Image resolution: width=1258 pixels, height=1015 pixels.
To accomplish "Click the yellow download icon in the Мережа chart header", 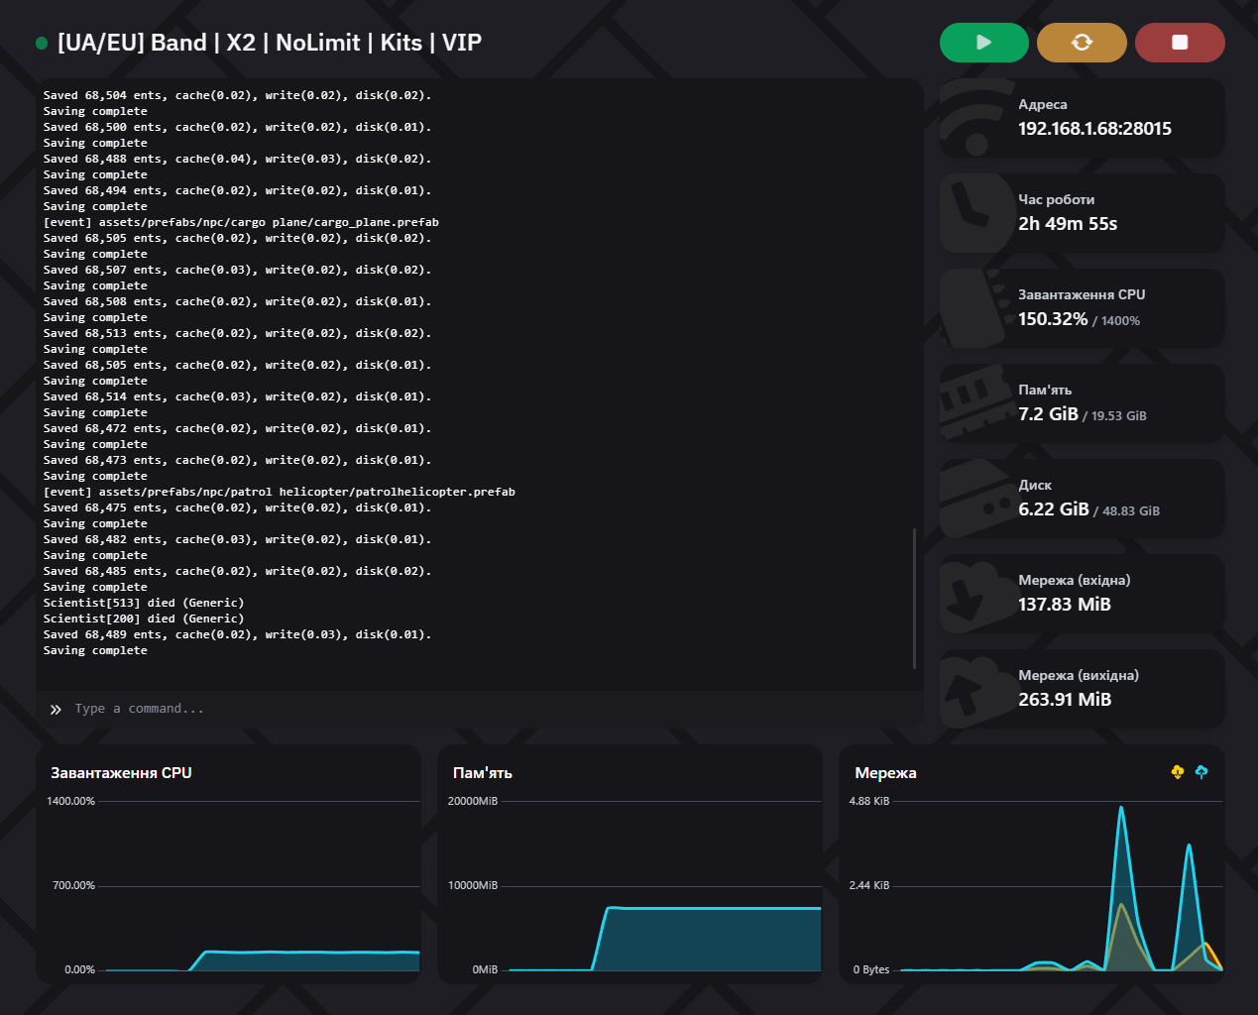I will point(1178,772).
